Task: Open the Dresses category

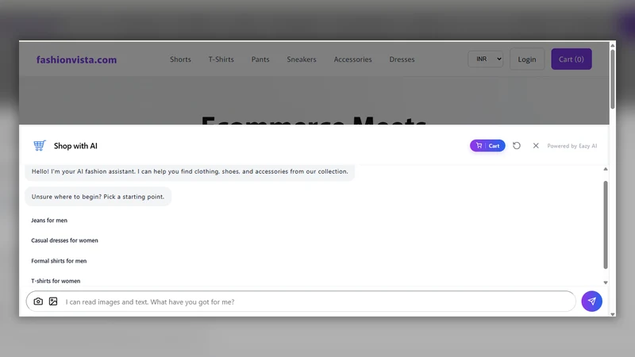Action: point(402,59)
